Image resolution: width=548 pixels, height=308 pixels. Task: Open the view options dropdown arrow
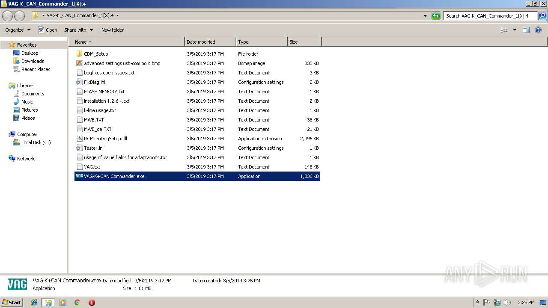(515, 30)
